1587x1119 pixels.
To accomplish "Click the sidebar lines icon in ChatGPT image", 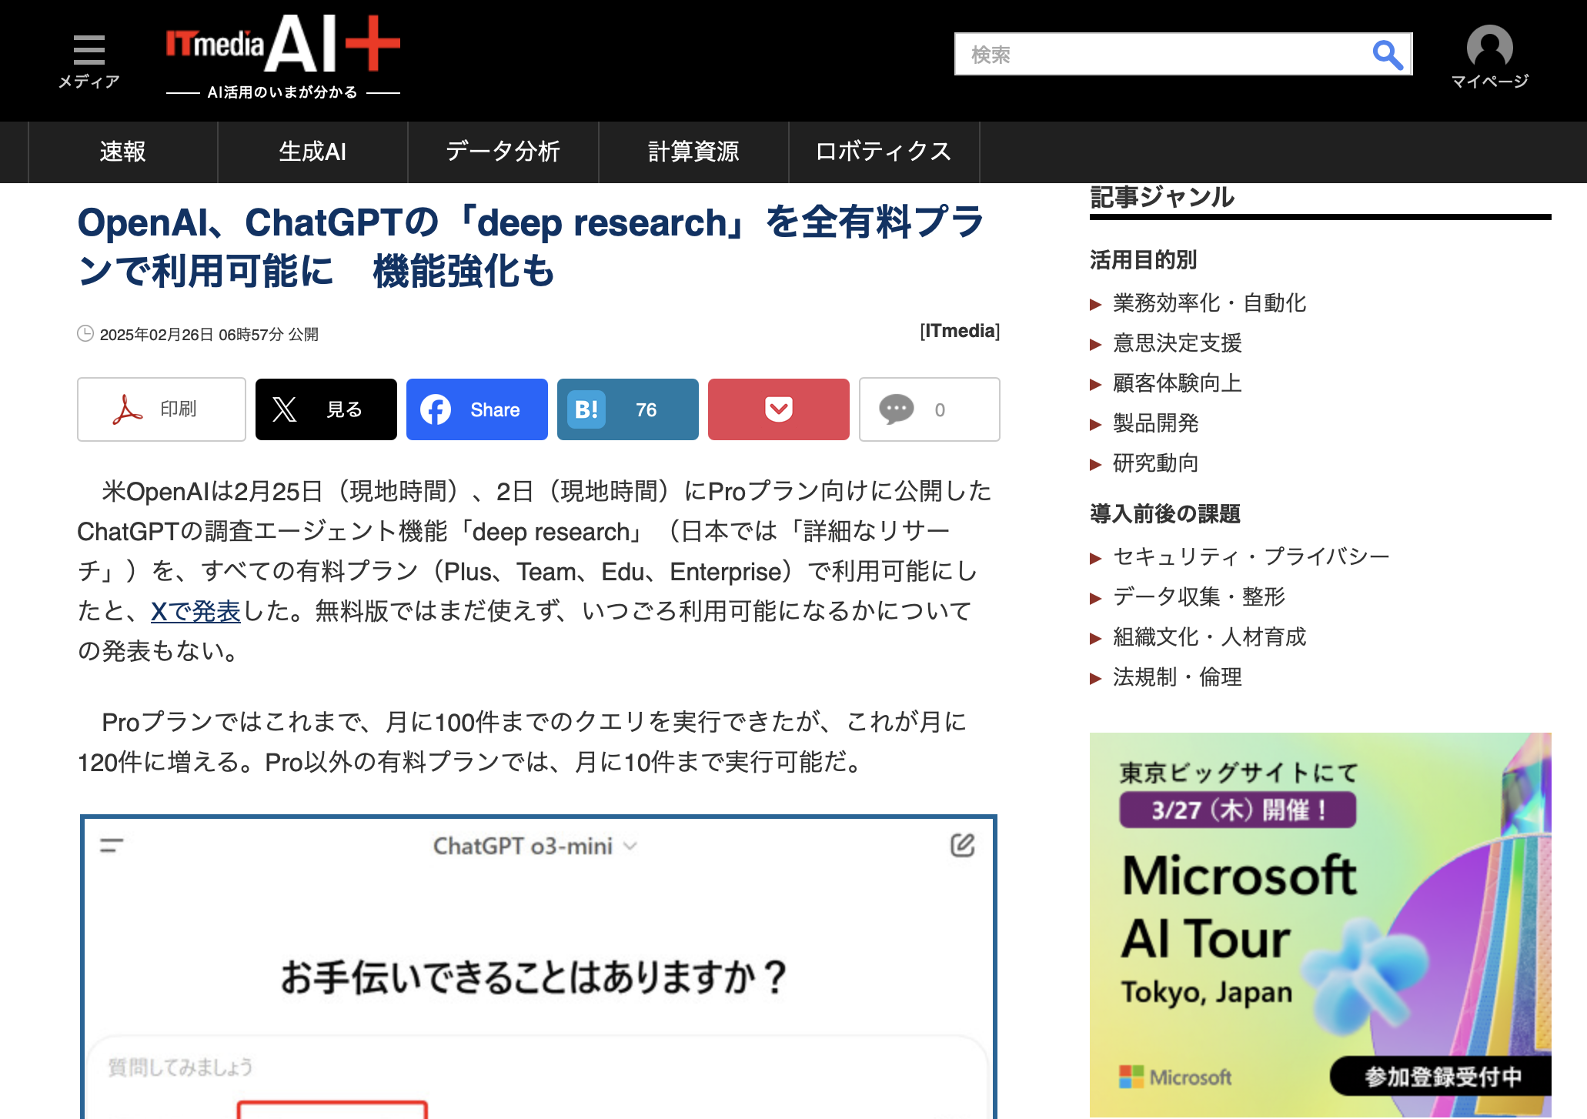I will pyautogui.click(x=112, y=845).
